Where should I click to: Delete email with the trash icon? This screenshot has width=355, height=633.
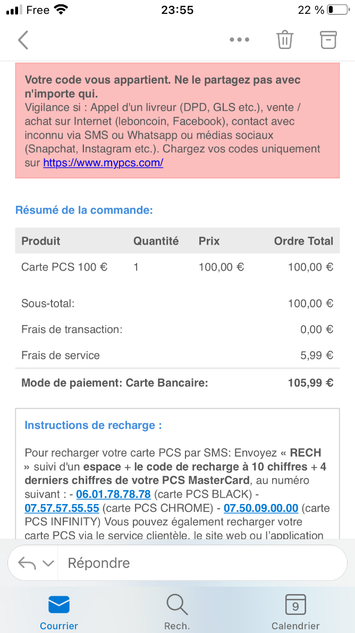[284, 39]
